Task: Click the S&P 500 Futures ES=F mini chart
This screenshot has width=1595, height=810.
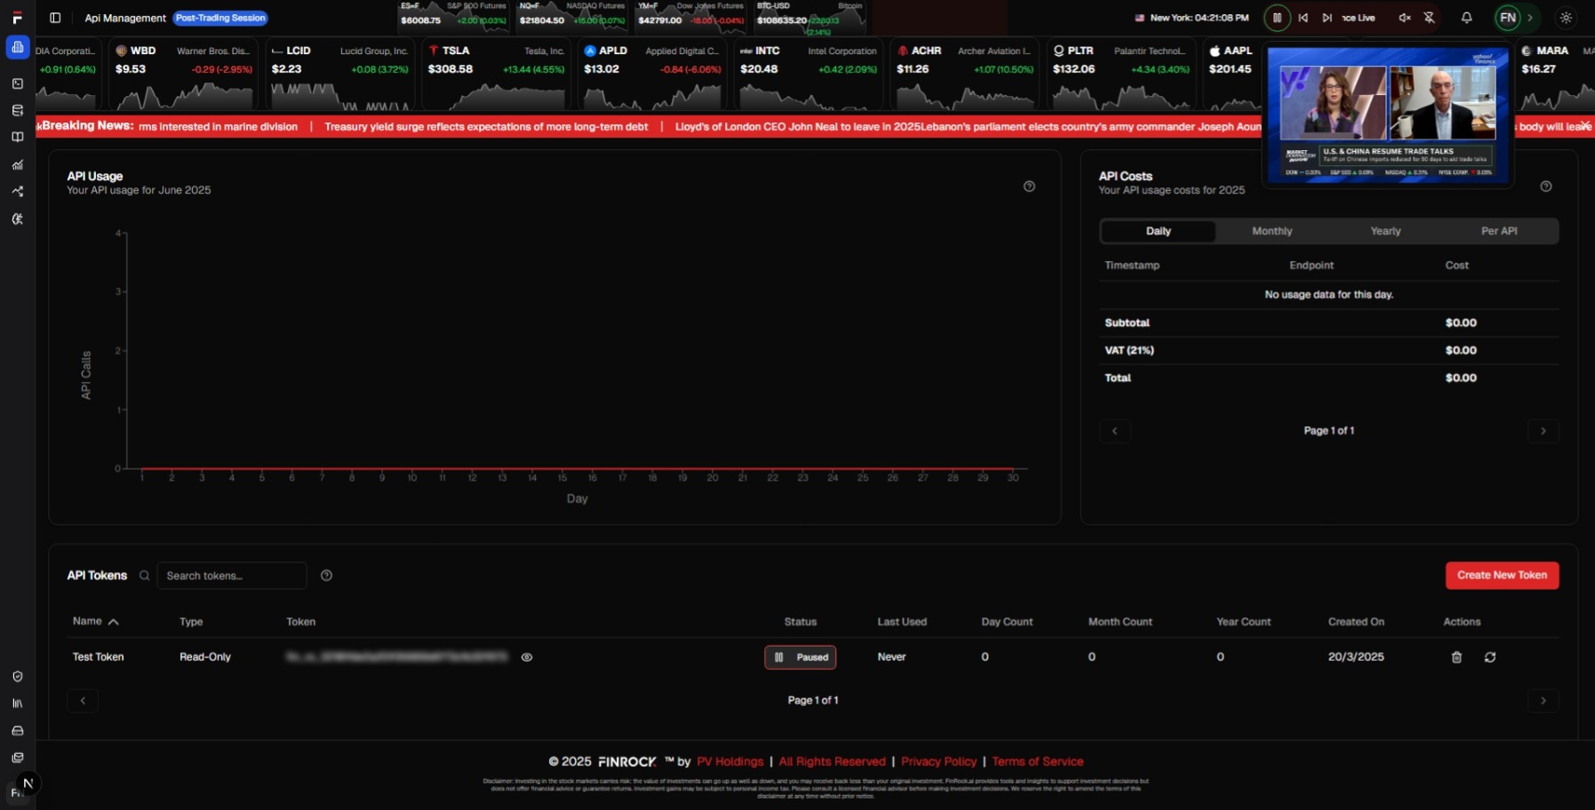Action: pyautogui.click(x=453, y=17)
